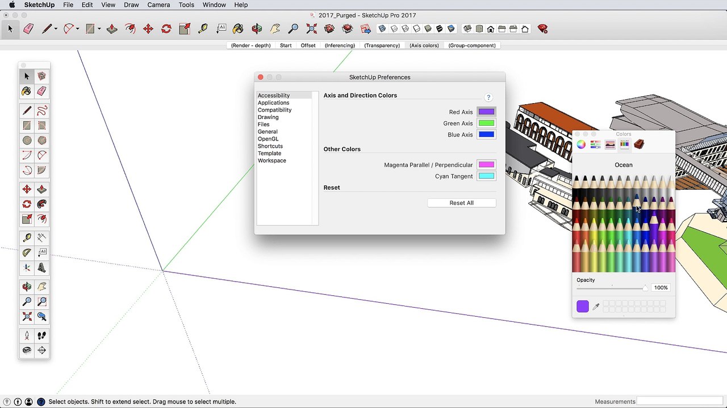
Task: Expand the Rectangle tool dropdown arrow
Action: coord(99,29)
